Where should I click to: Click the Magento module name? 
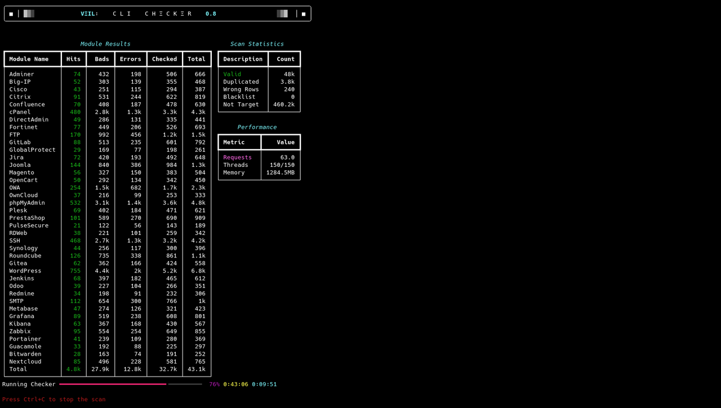pyautogui.click(x=22, y=173)
